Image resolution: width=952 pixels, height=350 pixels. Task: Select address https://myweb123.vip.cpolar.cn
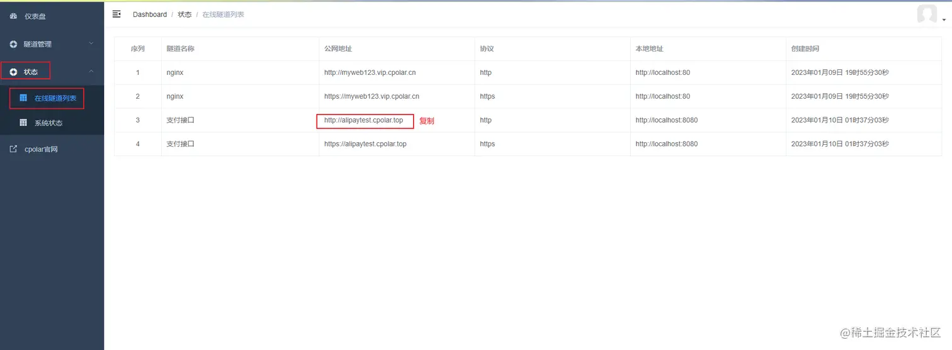coord(371,96)
